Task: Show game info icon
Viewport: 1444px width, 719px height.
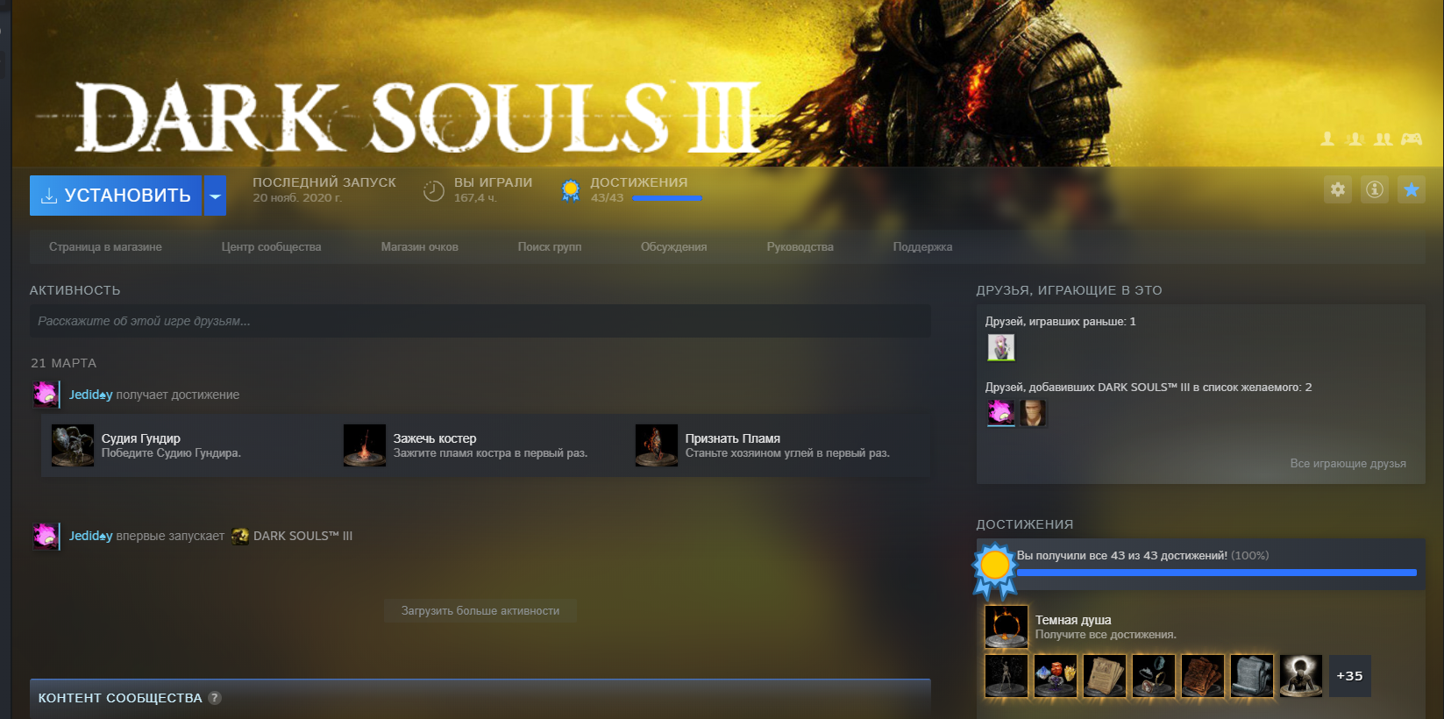Action: point(1375,189)
